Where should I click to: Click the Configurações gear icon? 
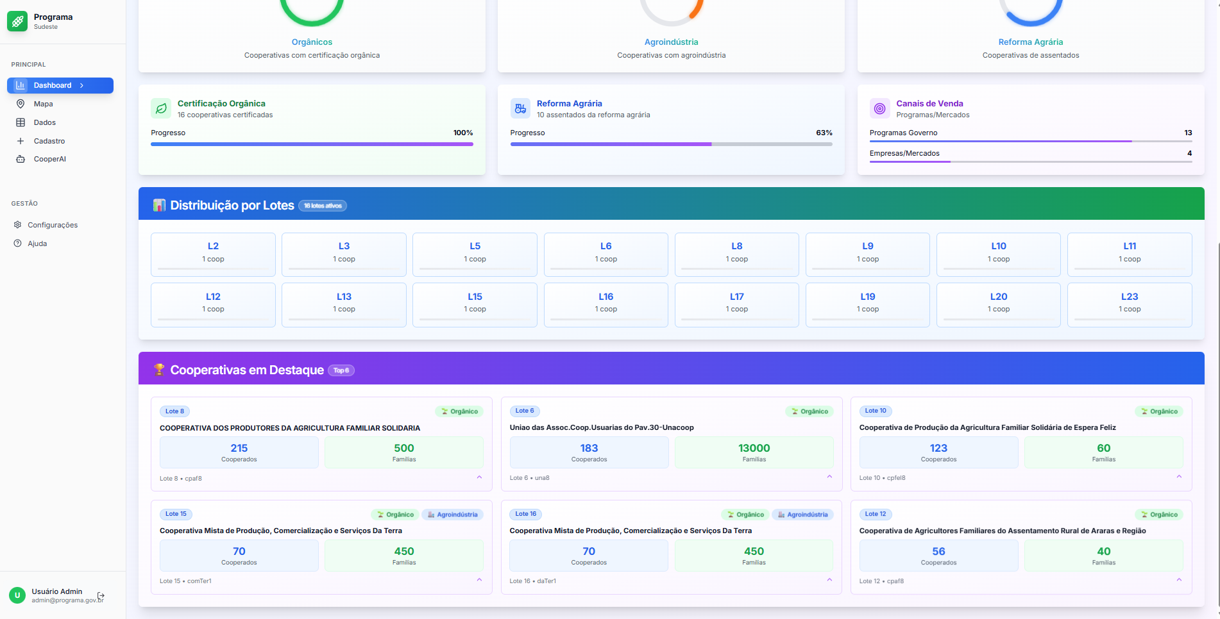point(18,225)
